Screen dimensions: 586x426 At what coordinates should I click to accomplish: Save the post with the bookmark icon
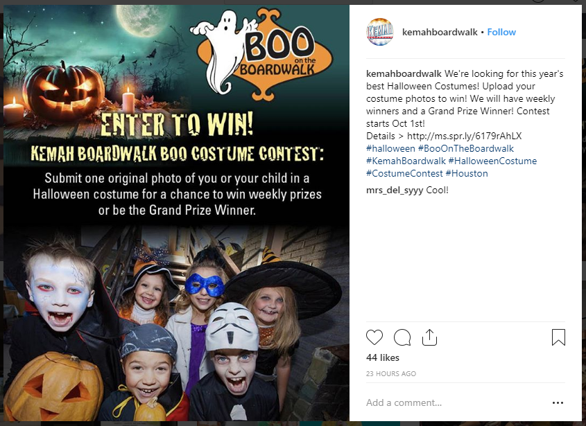coord(558,337)
